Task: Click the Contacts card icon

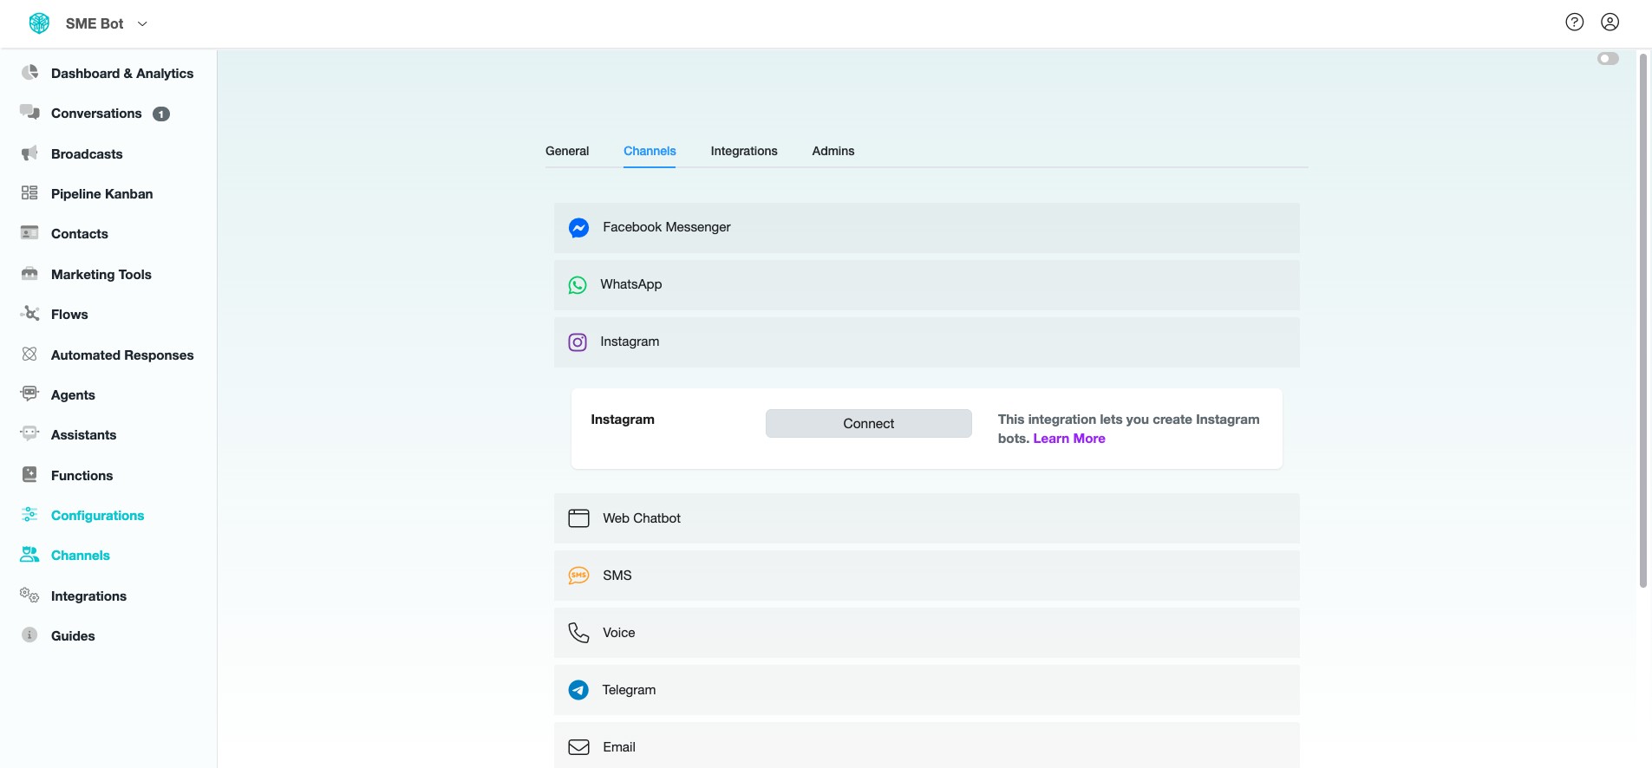Action: 30,233
